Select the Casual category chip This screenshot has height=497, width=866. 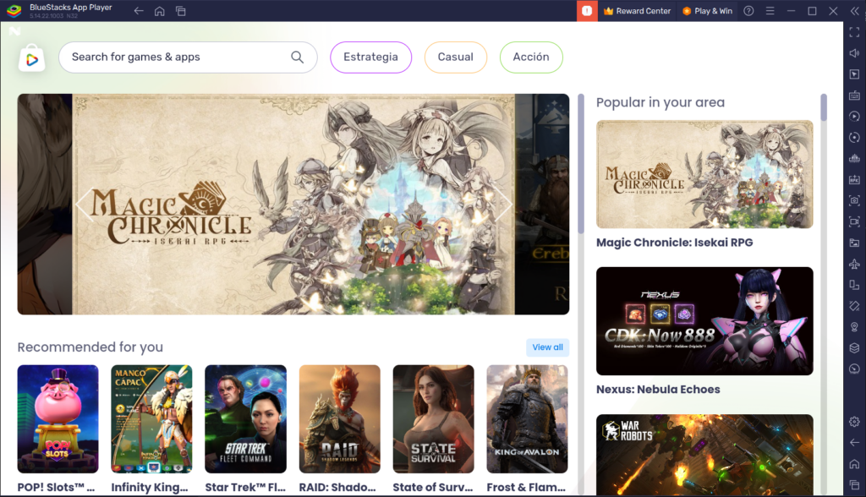[x=455, y=57]
